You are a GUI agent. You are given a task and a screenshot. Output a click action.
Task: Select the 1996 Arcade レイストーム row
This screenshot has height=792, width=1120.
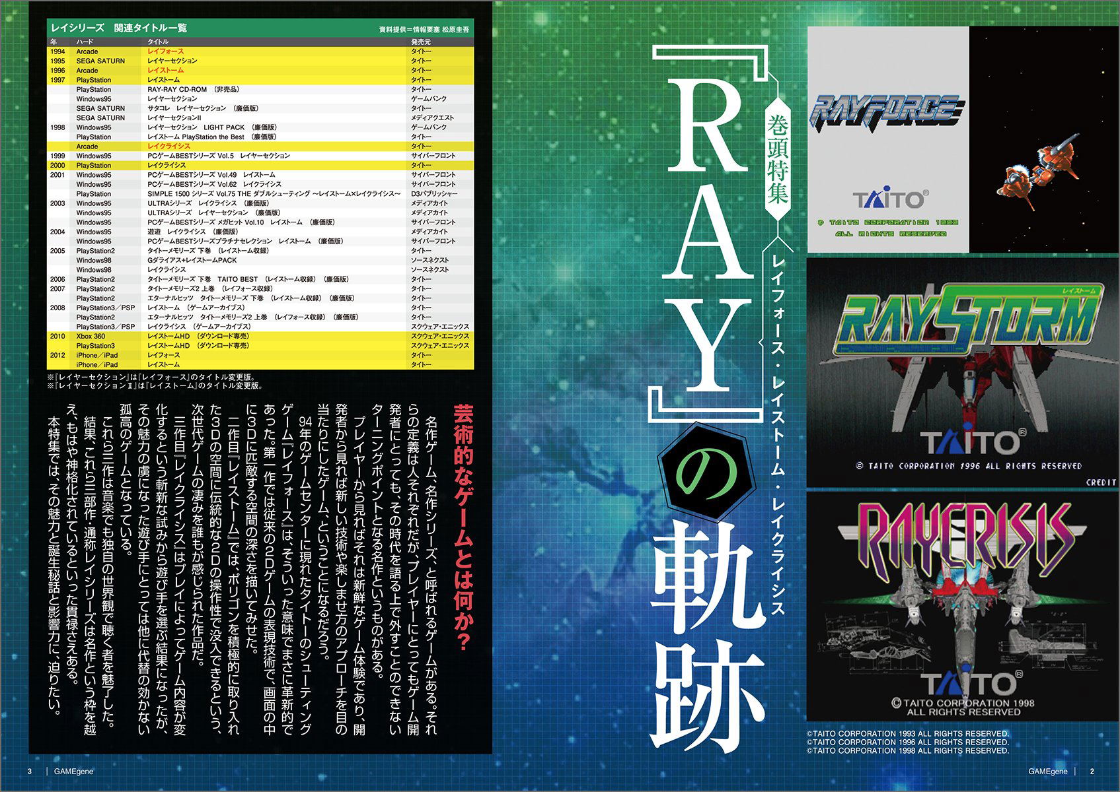pyautogui.click(x=260, y=71)
